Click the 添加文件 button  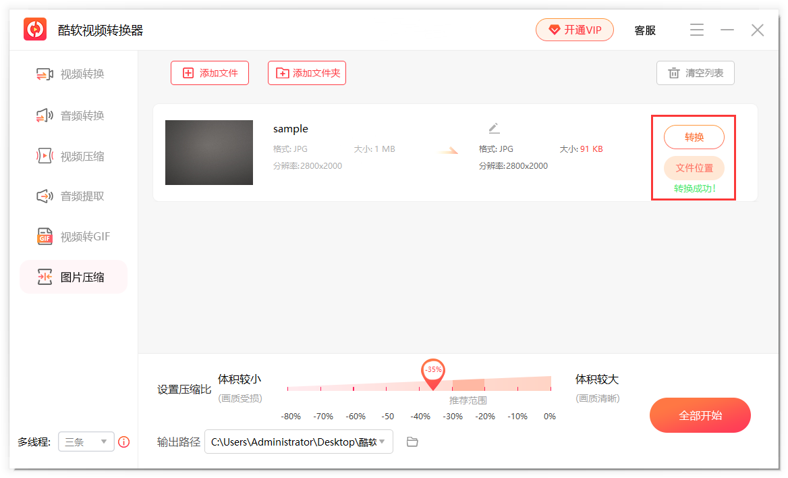click(x=210, y=73)
